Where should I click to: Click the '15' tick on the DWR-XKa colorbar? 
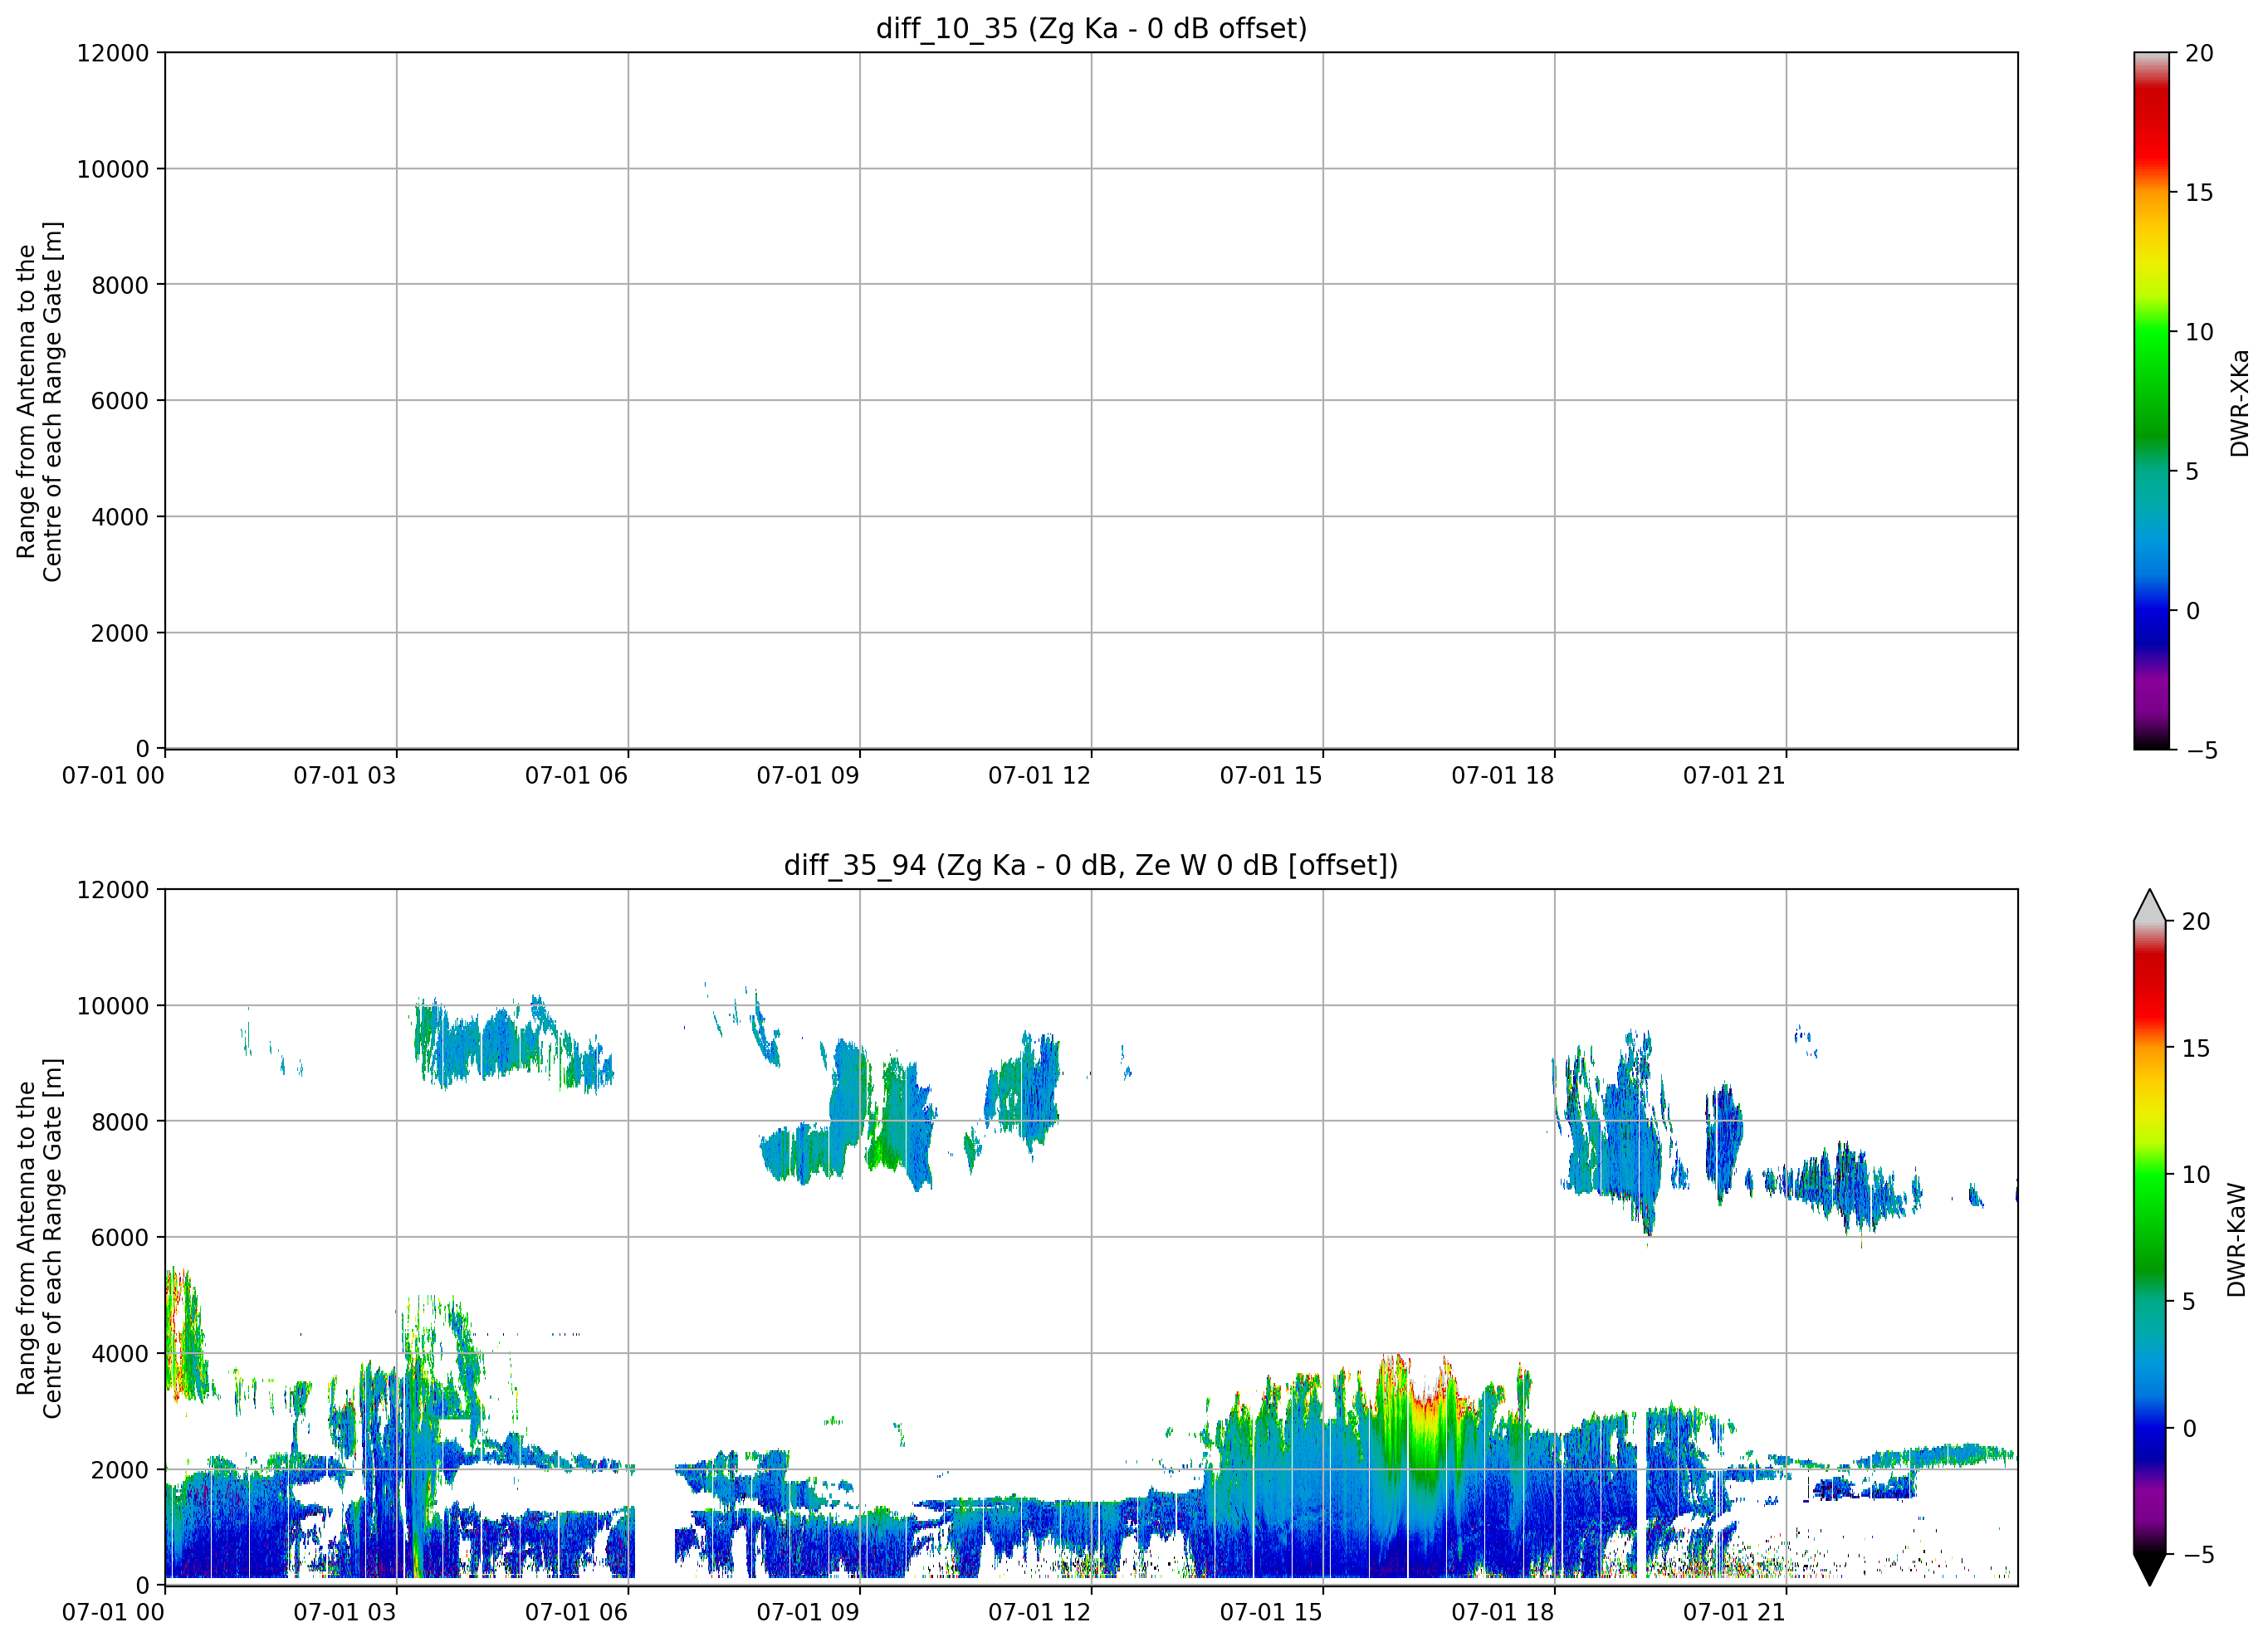pos(2199,193)
